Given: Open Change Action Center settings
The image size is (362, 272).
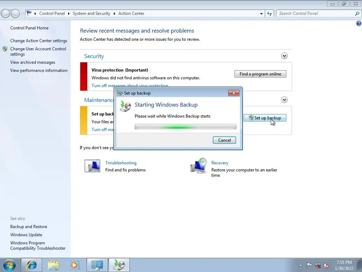Looking at the screenshot, I should pyautogui.click(x=39, y=41).
